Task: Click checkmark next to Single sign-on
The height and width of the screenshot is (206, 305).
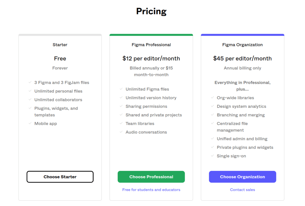Action: click(x=212, y=156)
